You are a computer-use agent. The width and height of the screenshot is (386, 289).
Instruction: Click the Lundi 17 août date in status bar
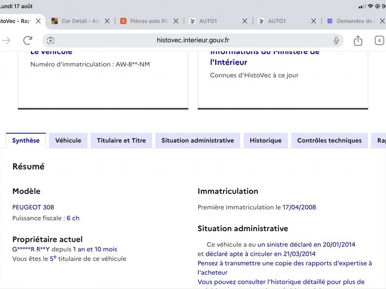(16, 6)
